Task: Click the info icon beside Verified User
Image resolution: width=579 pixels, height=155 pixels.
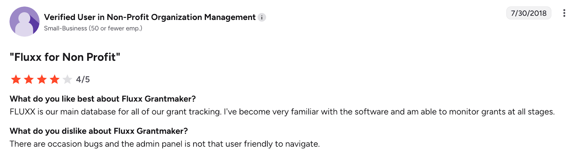Action: coord(262,17)
